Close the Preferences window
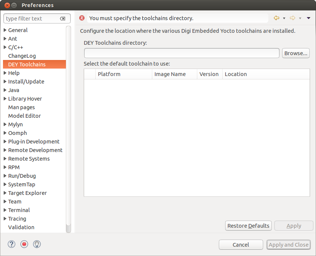The width and height of the screenshot is (316, 256). tap(5, 5)
